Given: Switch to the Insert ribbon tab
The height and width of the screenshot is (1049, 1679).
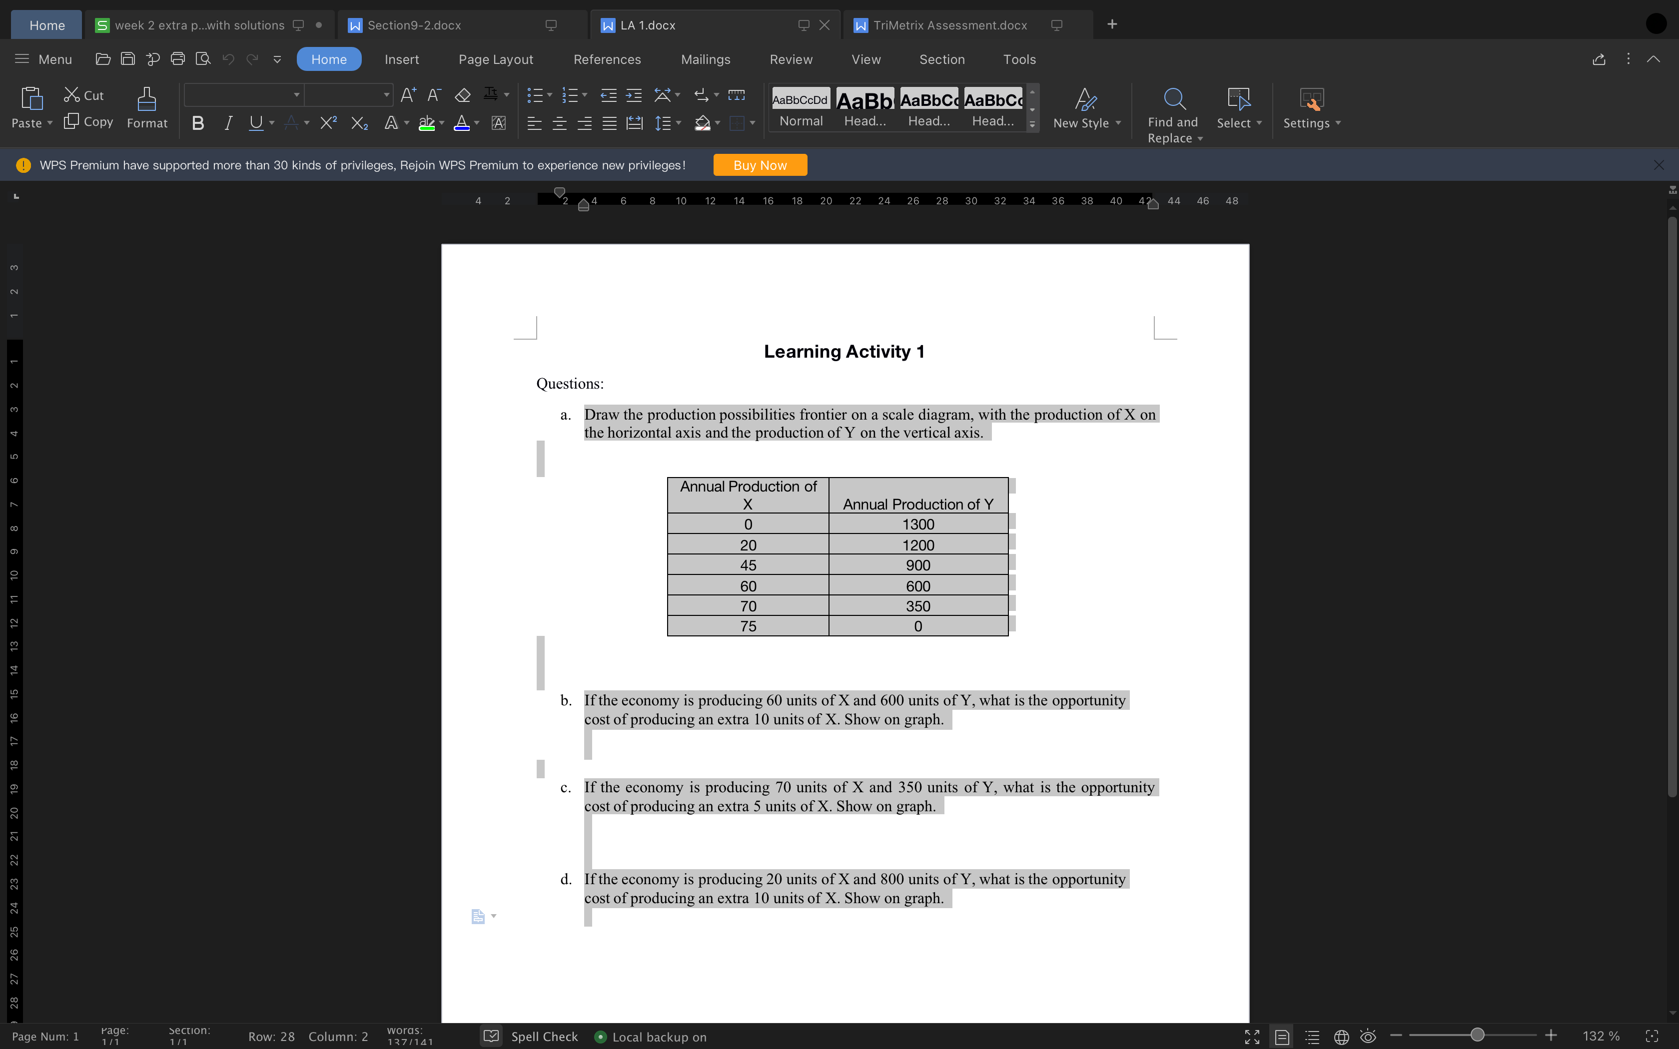Looking at the screenshot, I should [401, 59].
